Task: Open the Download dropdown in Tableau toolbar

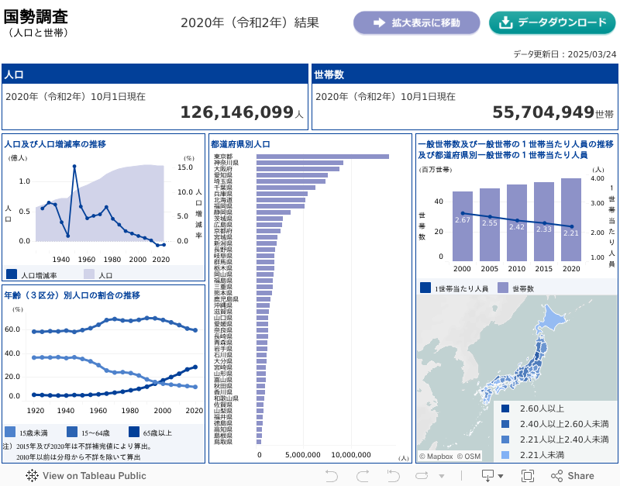Action: pyautogui.click(x=492, y=476)
